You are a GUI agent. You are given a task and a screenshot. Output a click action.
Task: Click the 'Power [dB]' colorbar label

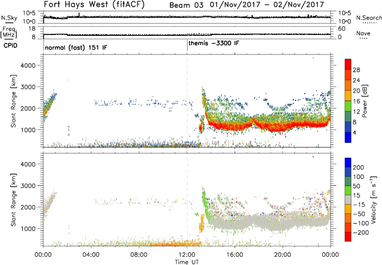point(365,101)
